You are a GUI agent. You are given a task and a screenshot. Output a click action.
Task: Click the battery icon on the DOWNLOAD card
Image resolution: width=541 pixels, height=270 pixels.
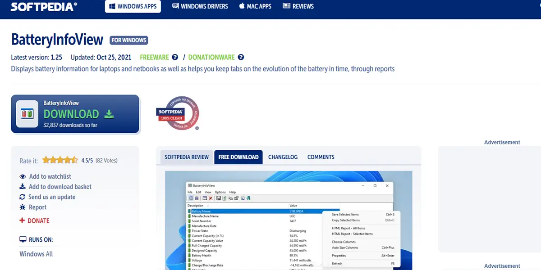pos(27,114)
